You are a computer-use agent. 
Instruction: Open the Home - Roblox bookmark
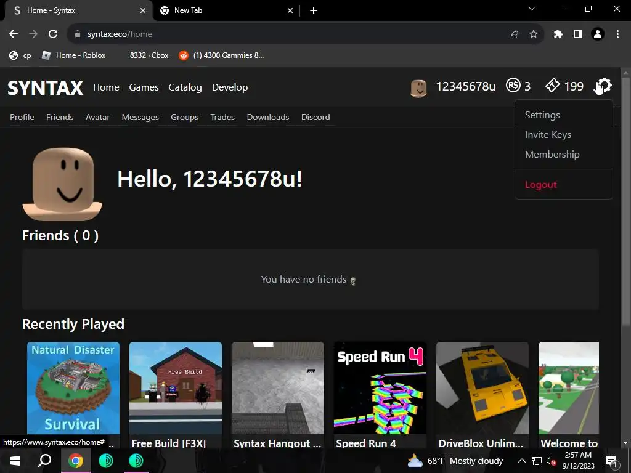[74, 55]
